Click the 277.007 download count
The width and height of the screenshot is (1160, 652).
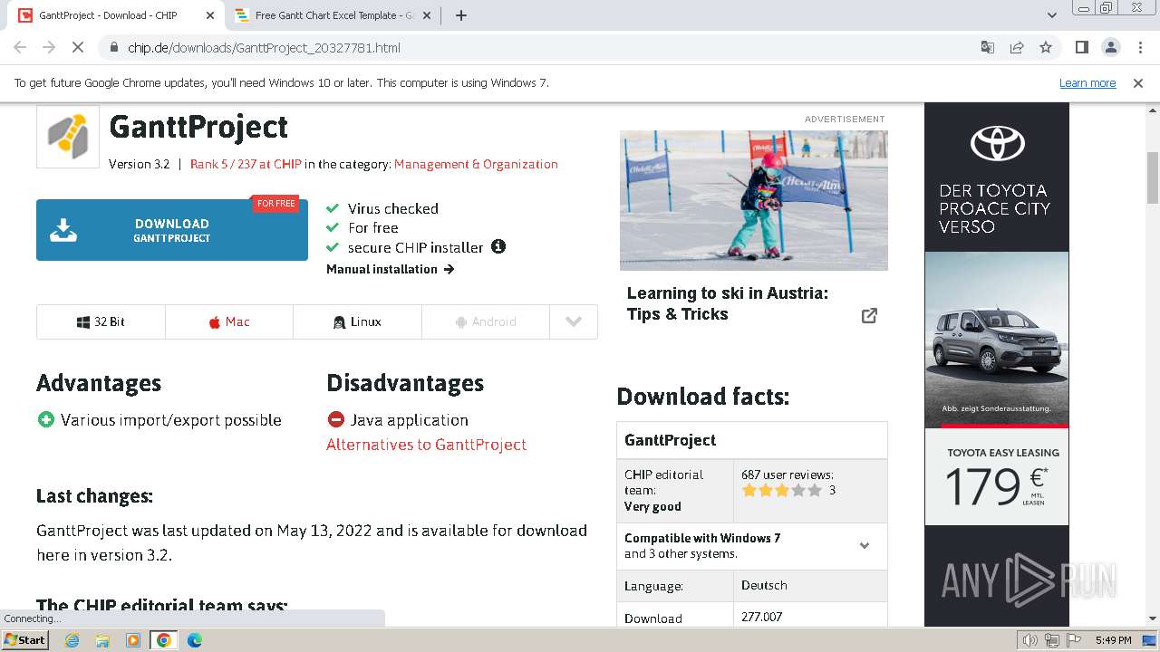(x=761, y=617)
